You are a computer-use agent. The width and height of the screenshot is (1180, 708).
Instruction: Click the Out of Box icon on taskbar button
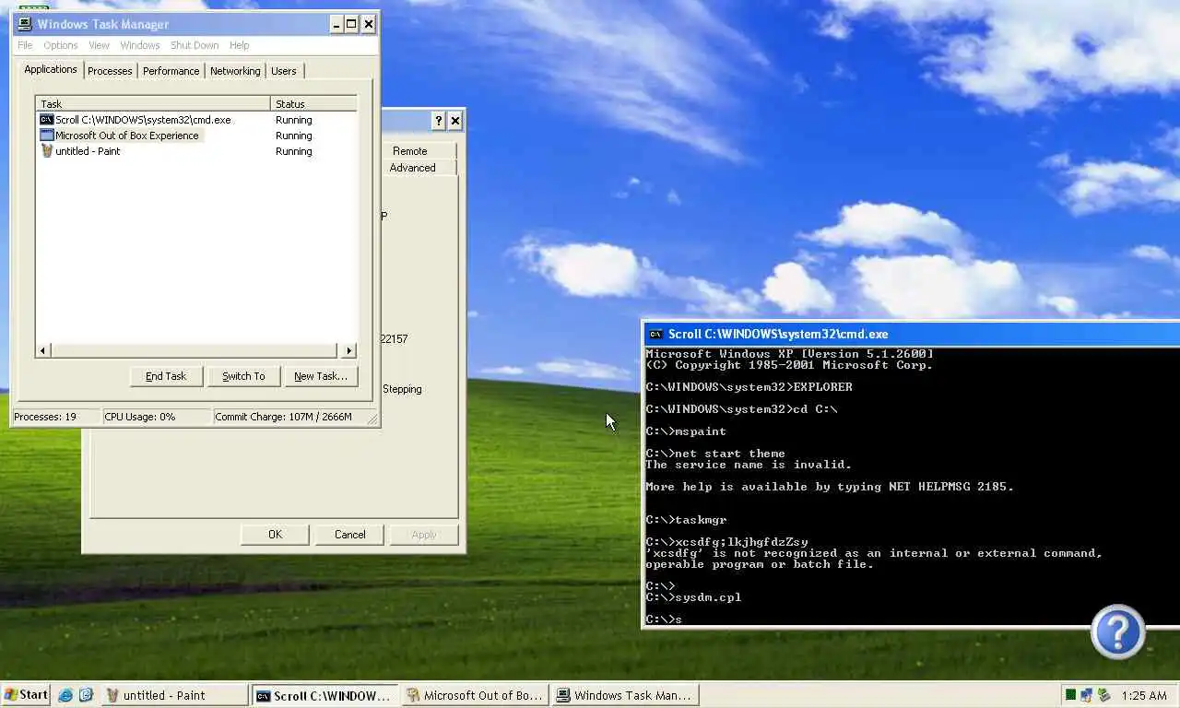coord(414,695)
